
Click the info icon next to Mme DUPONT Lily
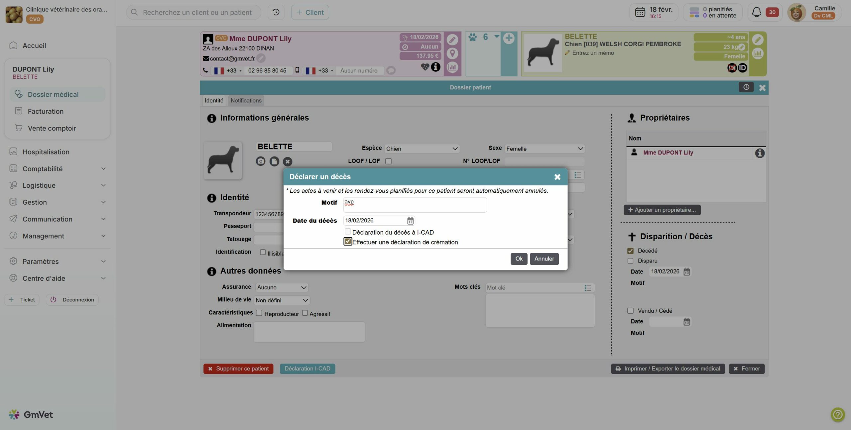pyautogui.click(x=760, y=153)
